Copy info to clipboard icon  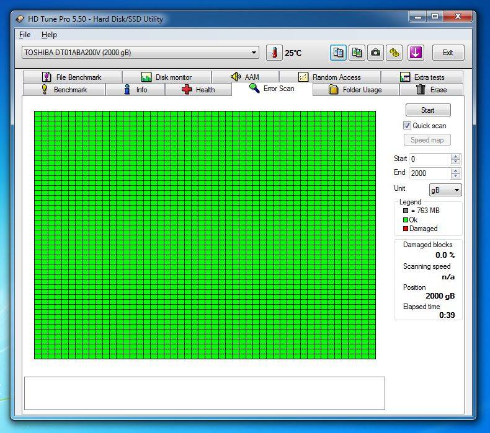[338, 53]
